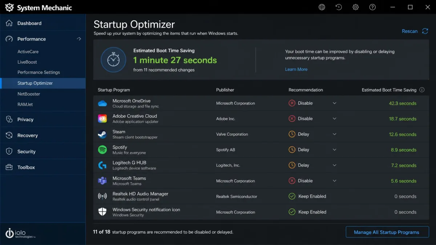Click the Microsoft OneDrive cloud icon
The height and width of the screenshot is (245, 436).
click(102, 103)
